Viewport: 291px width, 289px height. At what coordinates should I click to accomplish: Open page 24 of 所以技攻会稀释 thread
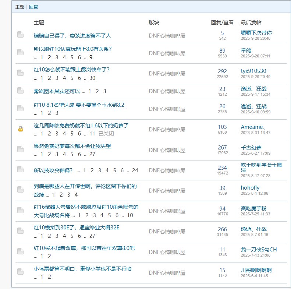coord(135,170)
